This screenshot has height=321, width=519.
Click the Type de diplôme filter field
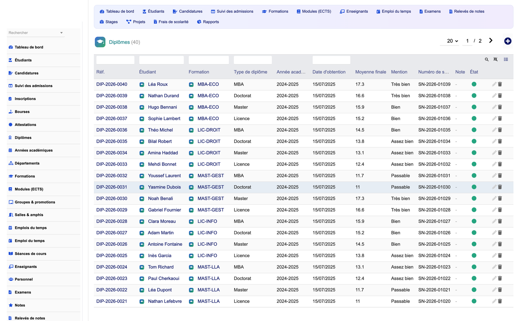pyautogui.click(x=253, y=60)
